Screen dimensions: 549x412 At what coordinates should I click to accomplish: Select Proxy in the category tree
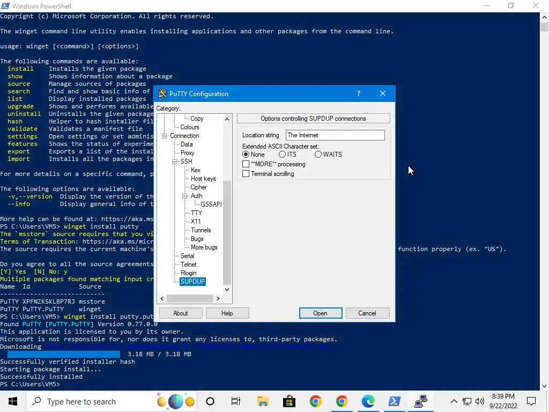tap(187, 153)
